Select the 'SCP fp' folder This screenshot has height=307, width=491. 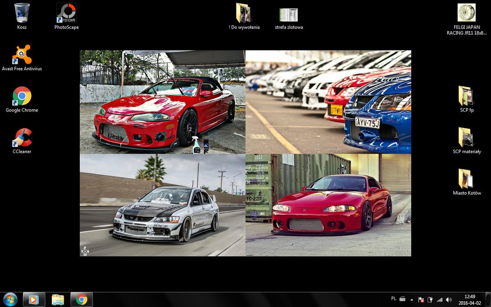pos(466,99)
